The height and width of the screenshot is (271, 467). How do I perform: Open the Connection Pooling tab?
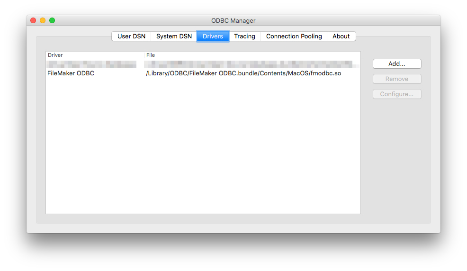click(294, 36)
